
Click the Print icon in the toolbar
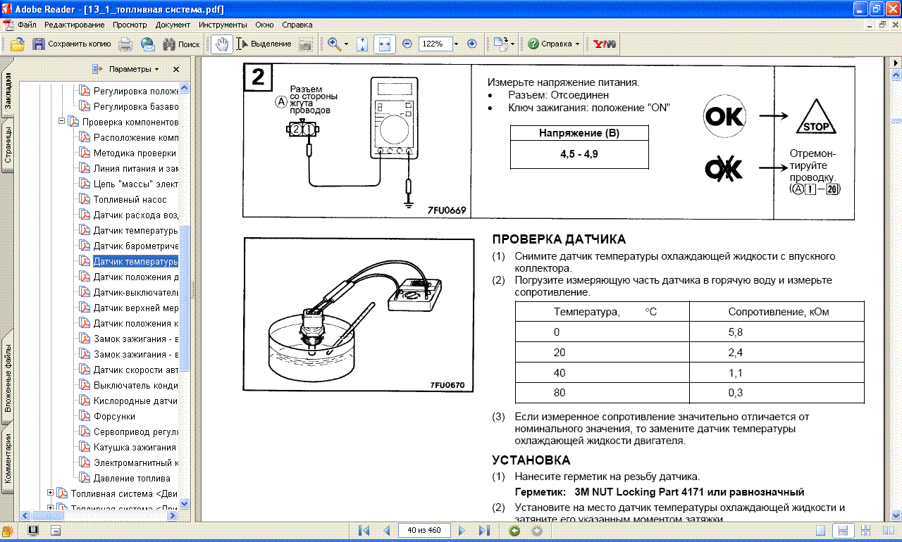[x=125, y=44]
